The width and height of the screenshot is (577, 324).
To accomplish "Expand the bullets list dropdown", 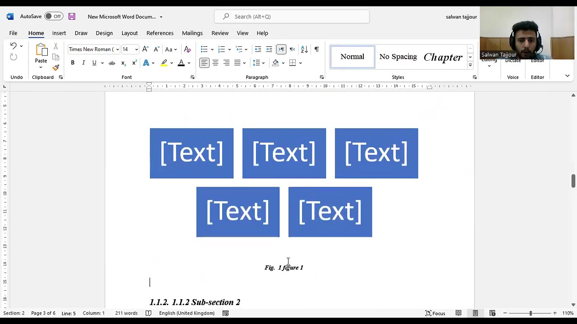I will (x=212, y=49).
